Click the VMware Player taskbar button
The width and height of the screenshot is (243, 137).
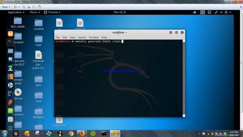(115, 134)
